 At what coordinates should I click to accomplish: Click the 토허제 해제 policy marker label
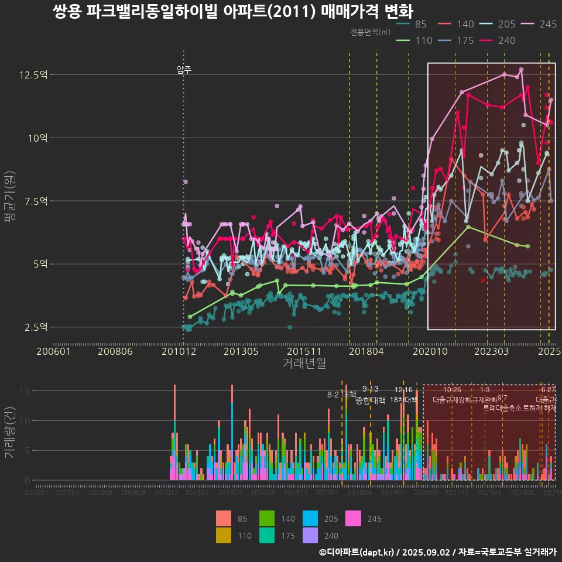coord(540,408)
